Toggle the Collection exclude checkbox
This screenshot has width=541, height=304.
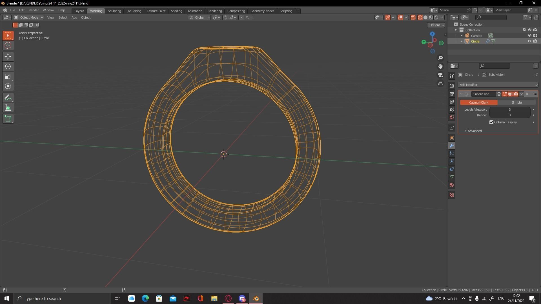pos(524,30)
